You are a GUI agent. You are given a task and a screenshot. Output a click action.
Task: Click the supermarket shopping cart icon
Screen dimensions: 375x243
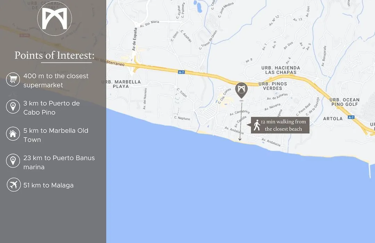(x=13, y=79)
